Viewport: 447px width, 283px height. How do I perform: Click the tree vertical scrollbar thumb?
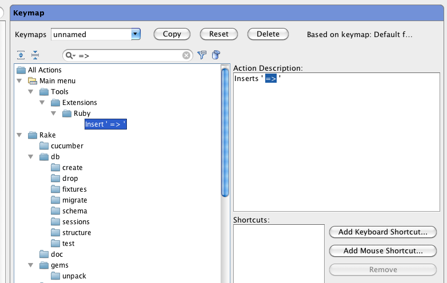point(225,132)
